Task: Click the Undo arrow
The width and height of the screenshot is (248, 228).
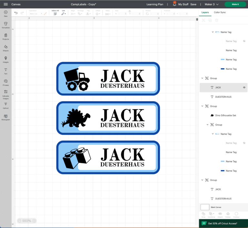Action: (16, 13)
